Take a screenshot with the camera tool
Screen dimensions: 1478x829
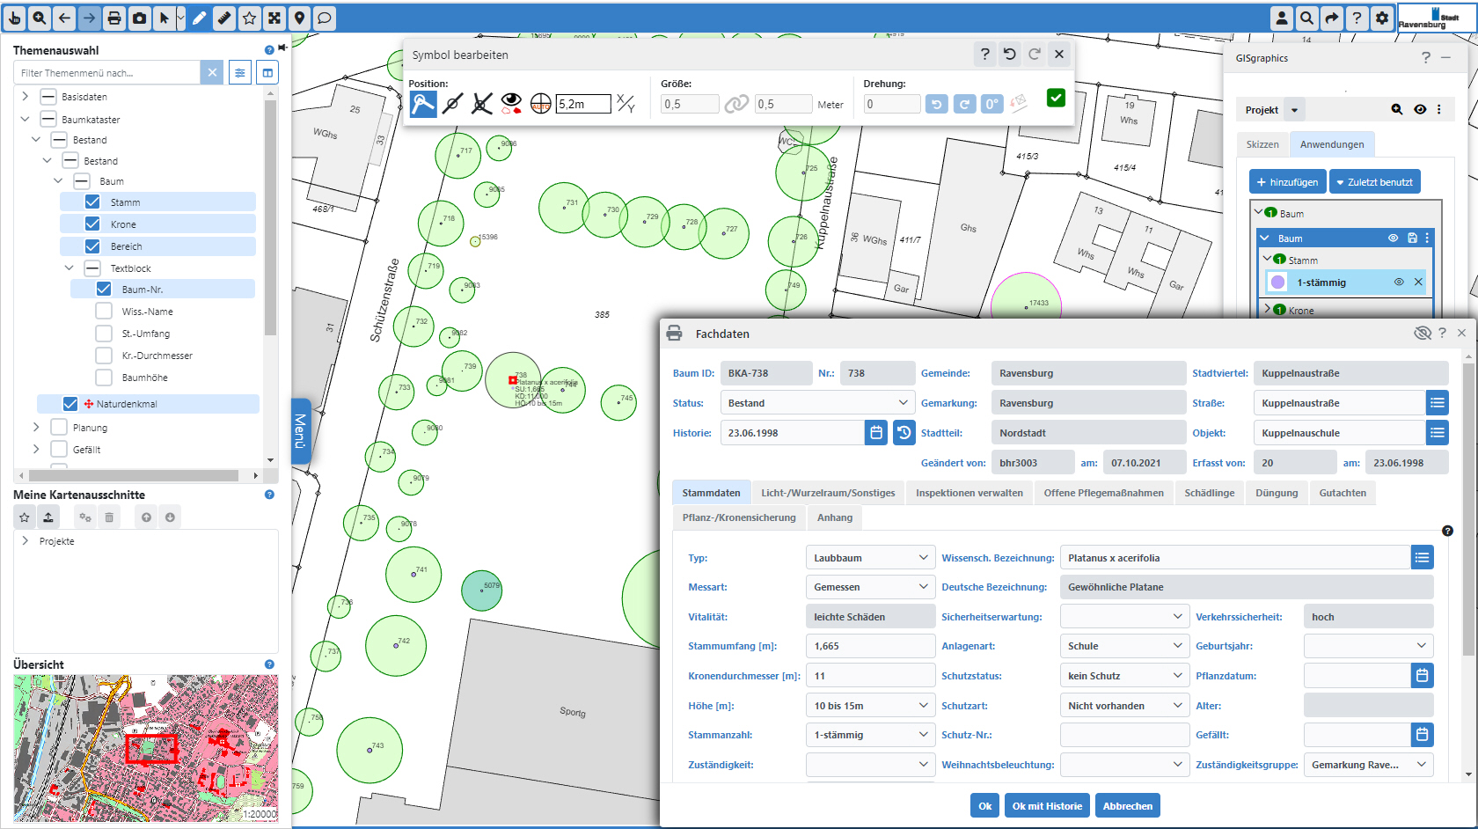click(x=139, y=18)
